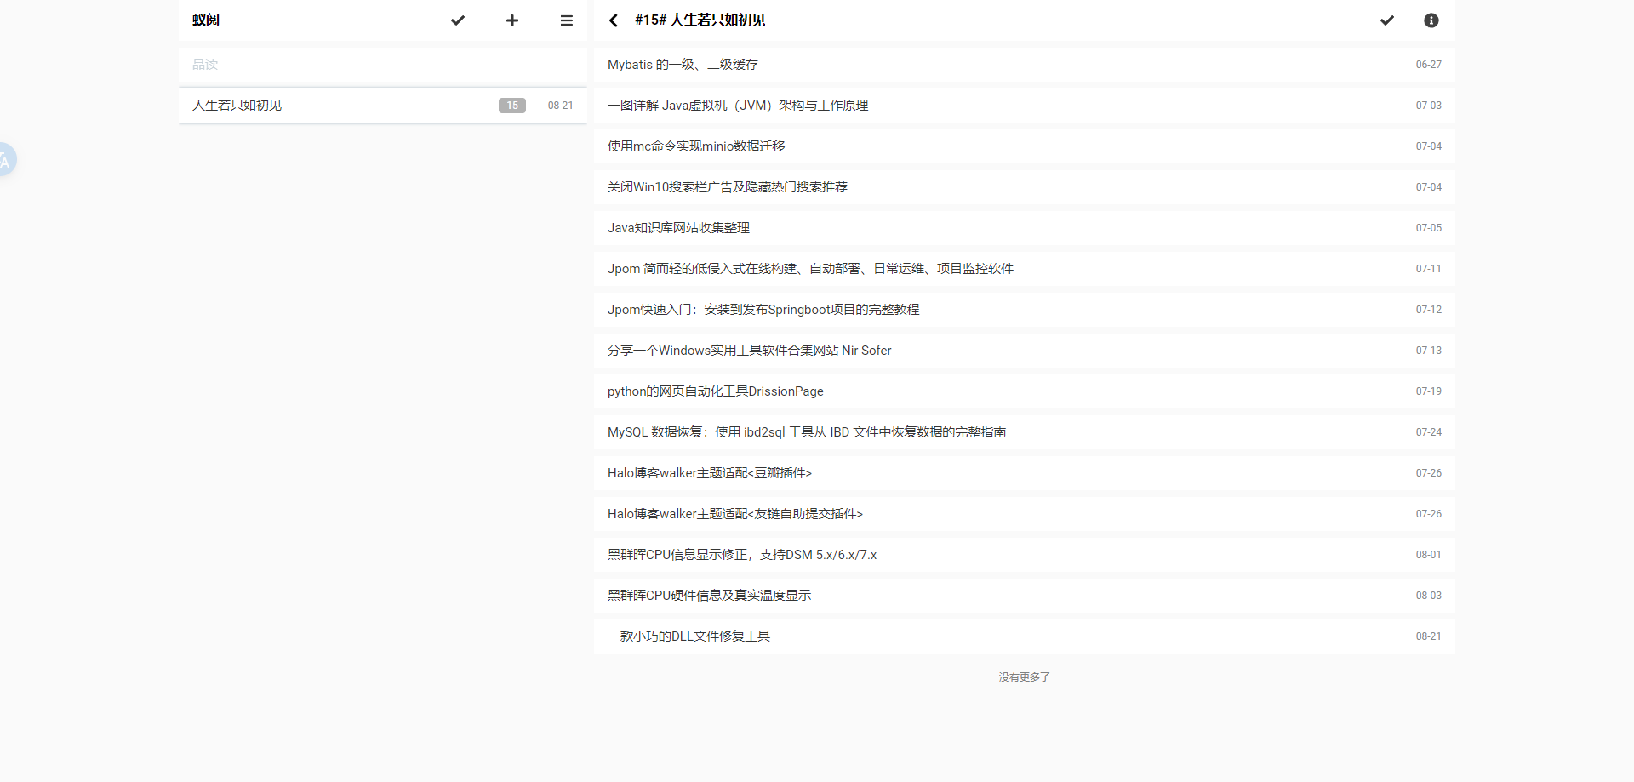The height and width of the screenshot is (782, 1634).
Task: Open the hamburger menu in the left panel
Action: coord(566,20)
